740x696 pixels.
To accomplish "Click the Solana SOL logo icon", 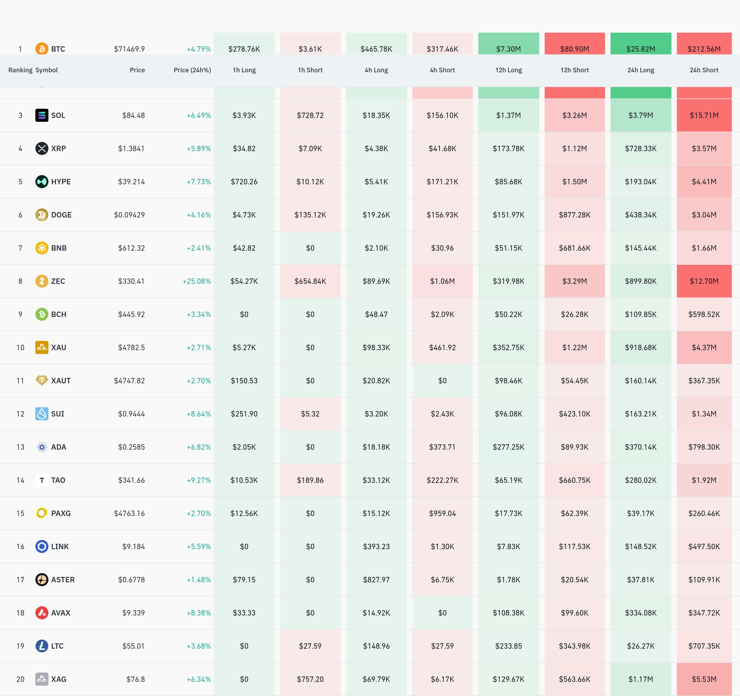I will click(x=42, y=115).
